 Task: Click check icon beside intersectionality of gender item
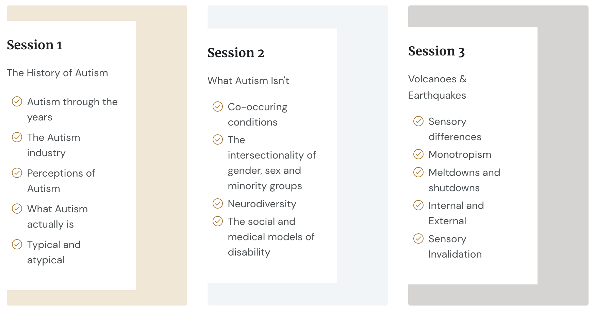pyautogui.click(x=218, y=139)
